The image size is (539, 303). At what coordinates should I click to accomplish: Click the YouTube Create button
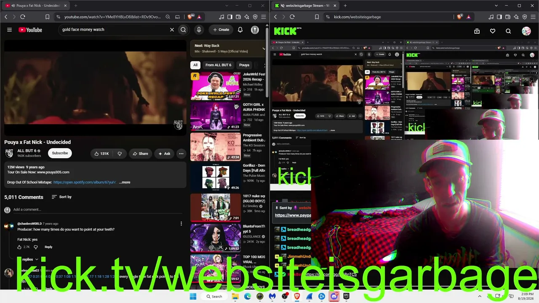(x=221, y=30)
